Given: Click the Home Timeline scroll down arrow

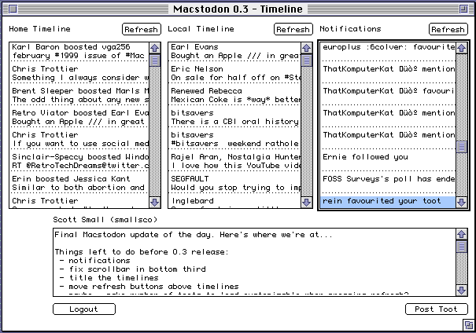Looking at the screenshot, I should tap(154, 203).
